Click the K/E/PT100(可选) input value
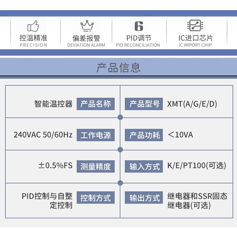This screenshot has width=237, height=237. 197,166
